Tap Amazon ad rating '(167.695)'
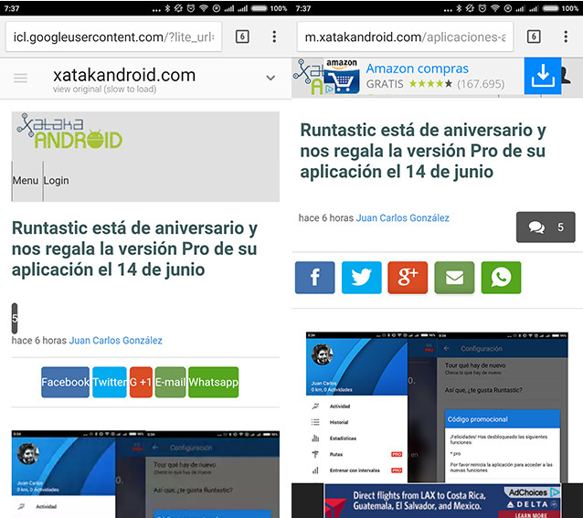 481,84
